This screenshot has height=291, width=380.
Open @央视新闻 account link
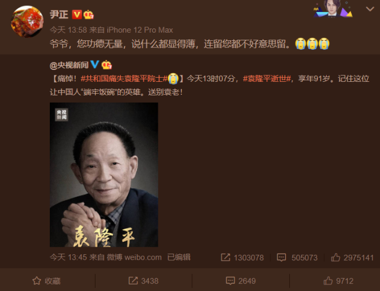pyautogui.click(x=69, y=65)
